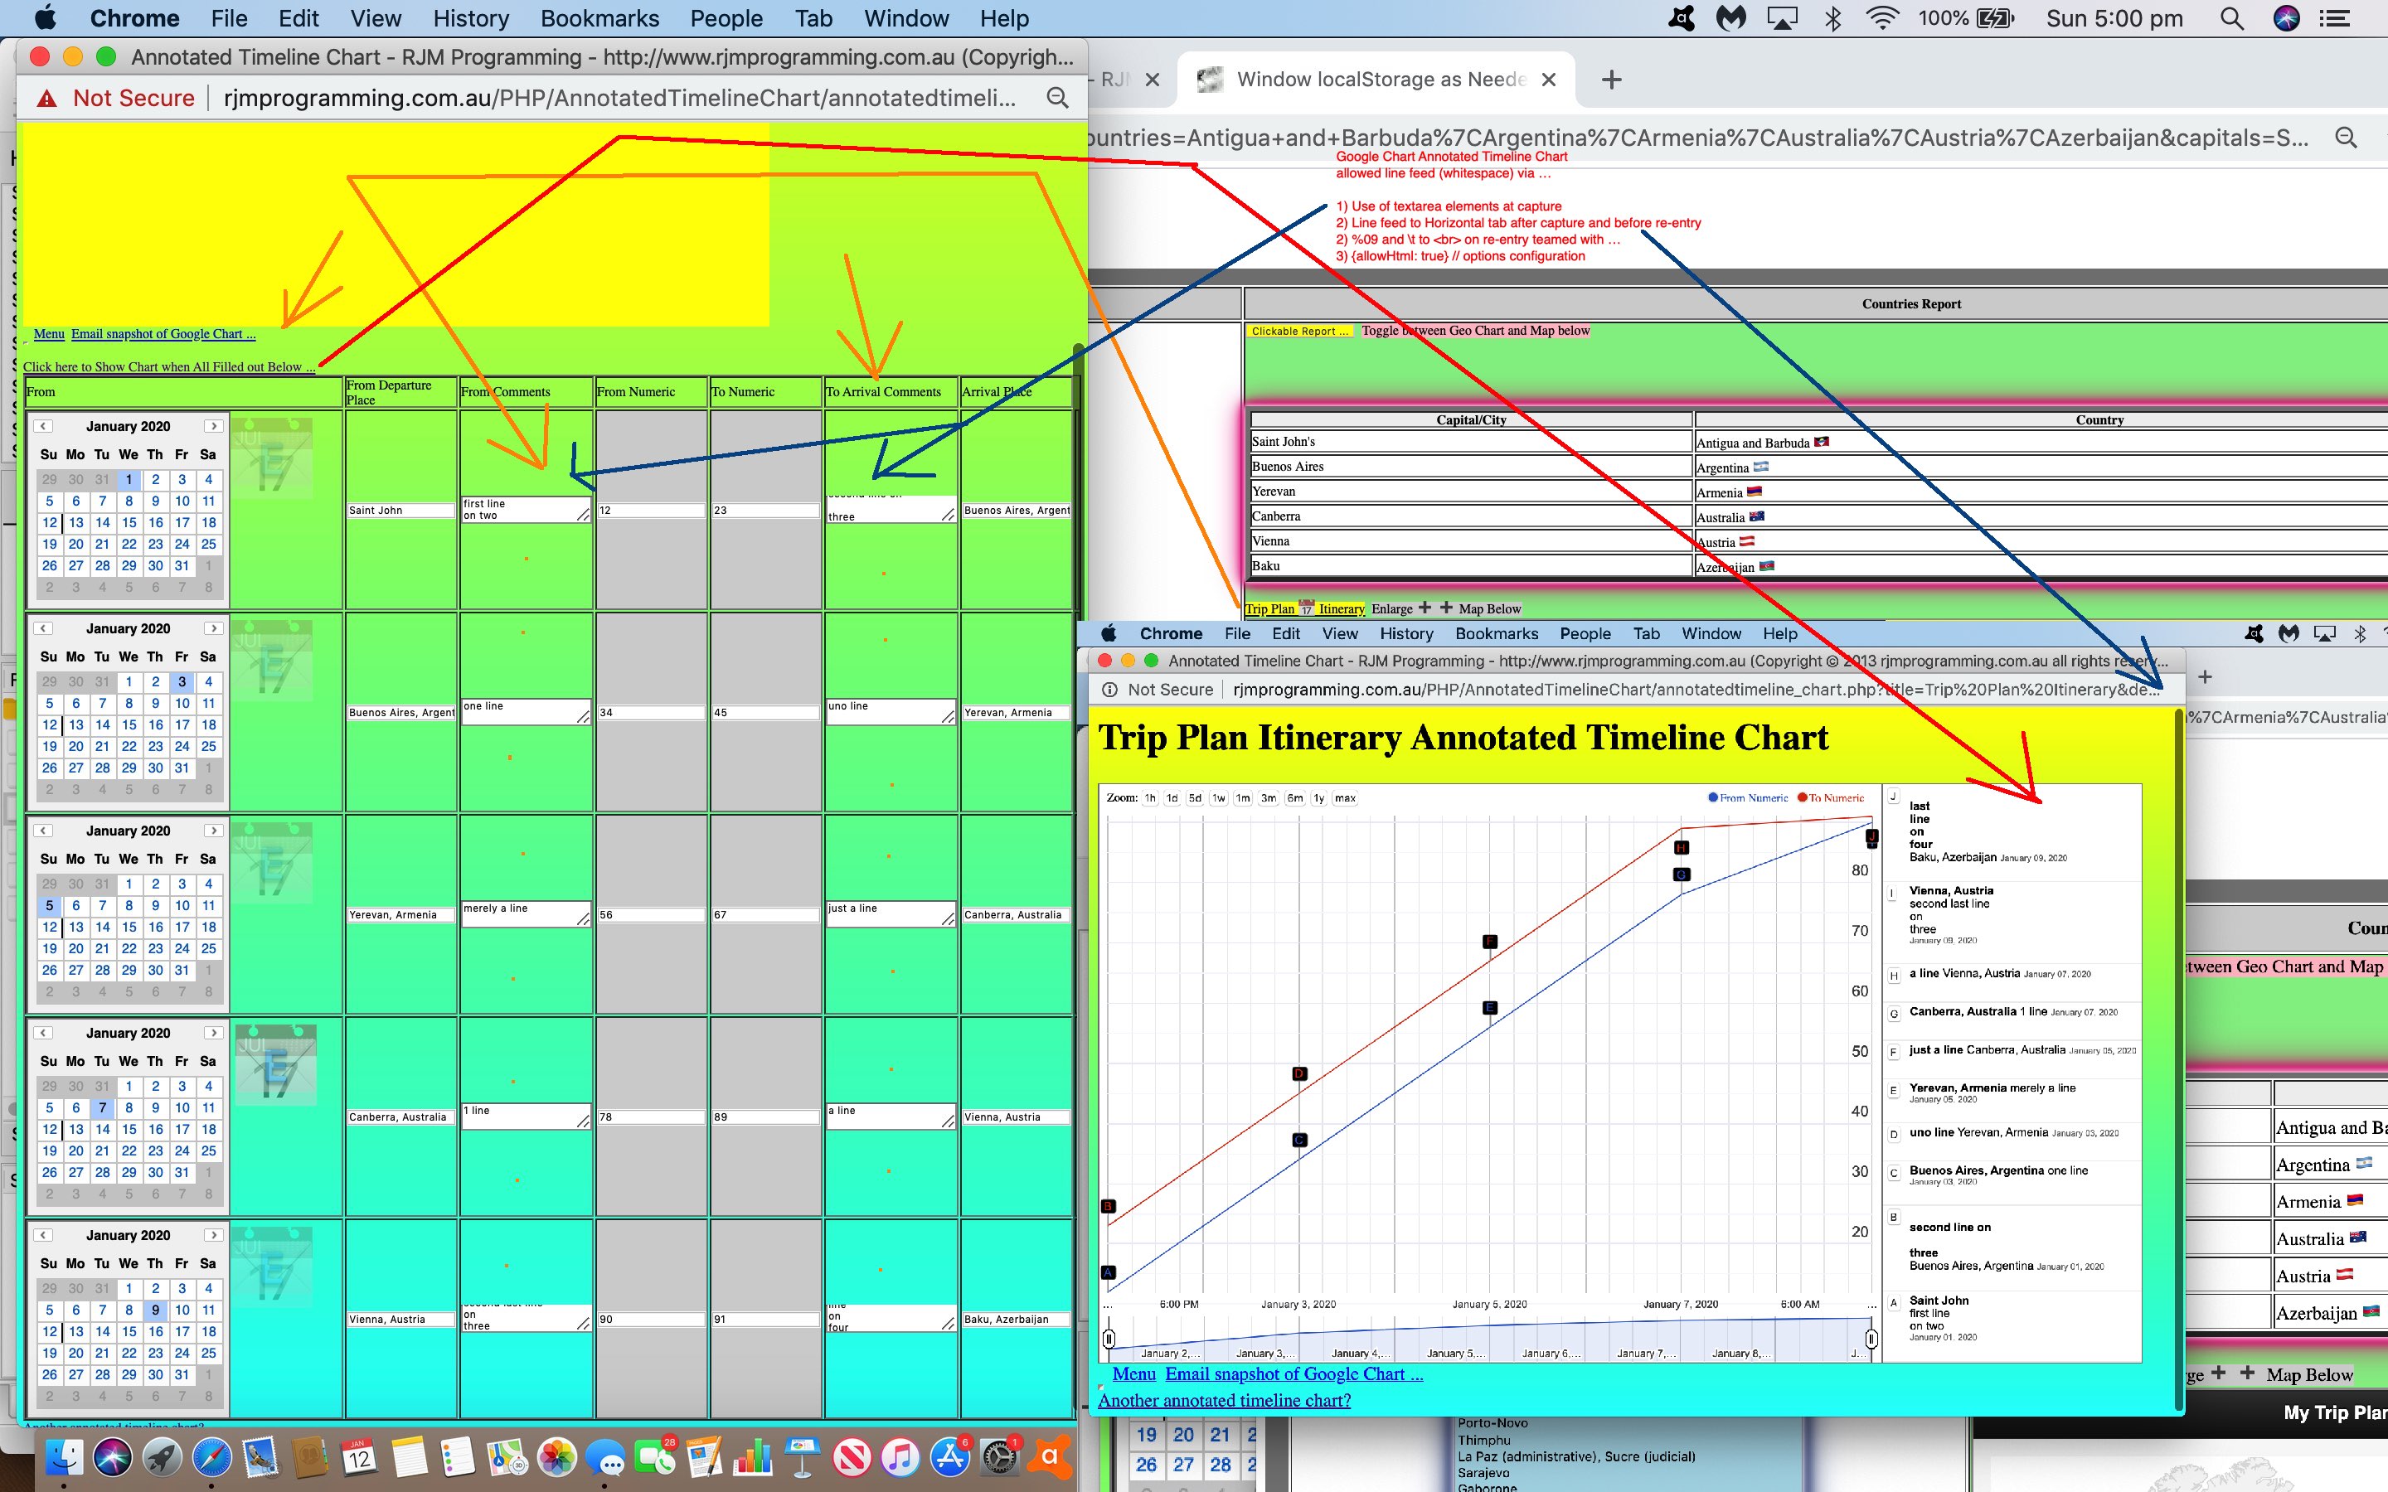Set chart zoom to max
2388x1492 pixels.
pos(1345,798)
